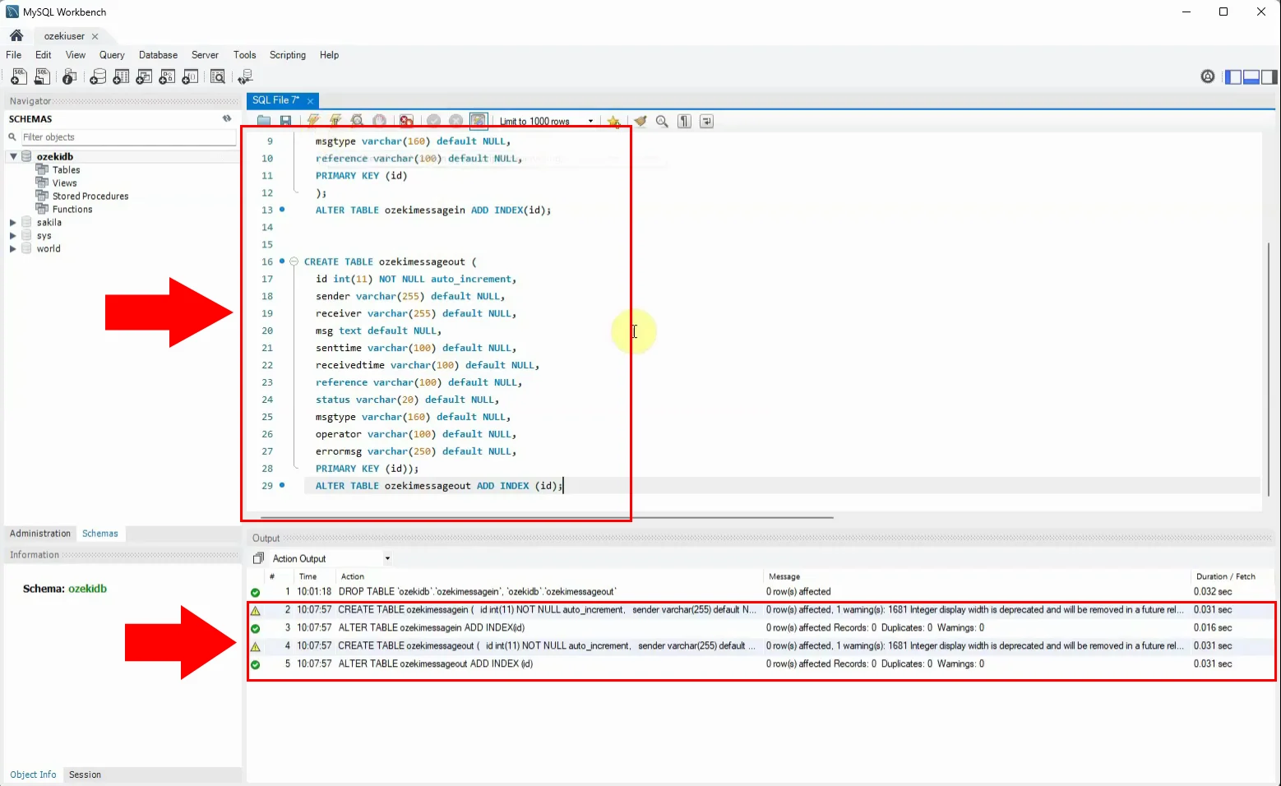Create a new stored procedure
This screenshot has height=786, width=1281.
click(x=167, y=76)
